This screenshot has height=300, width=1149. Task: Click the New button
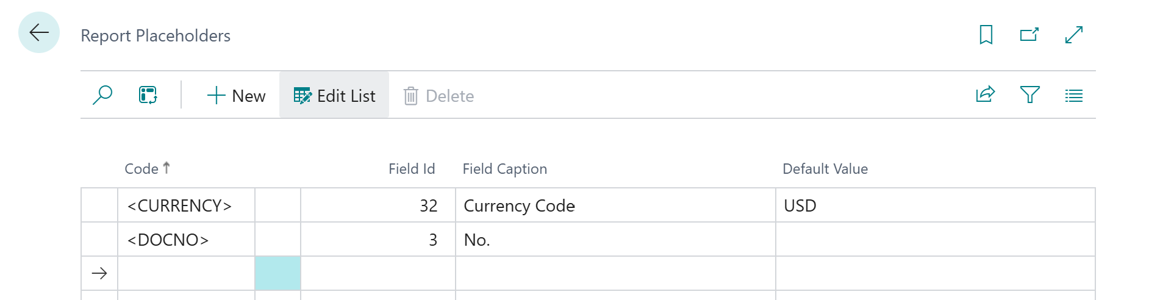[x=237, y=96]
